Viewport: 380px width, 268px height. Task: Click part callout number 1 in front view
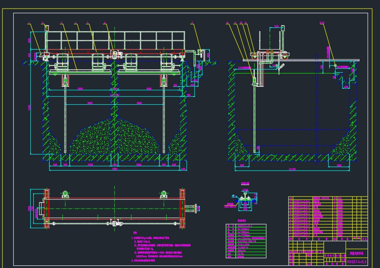(x=29, y=22)
